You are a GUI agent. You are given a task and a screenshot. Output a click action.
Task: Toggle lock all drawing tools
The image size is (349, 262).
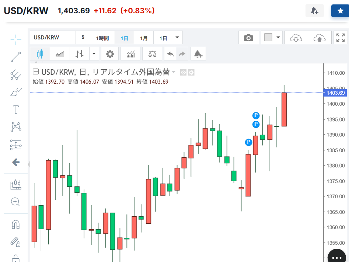(x=15, y=258)
